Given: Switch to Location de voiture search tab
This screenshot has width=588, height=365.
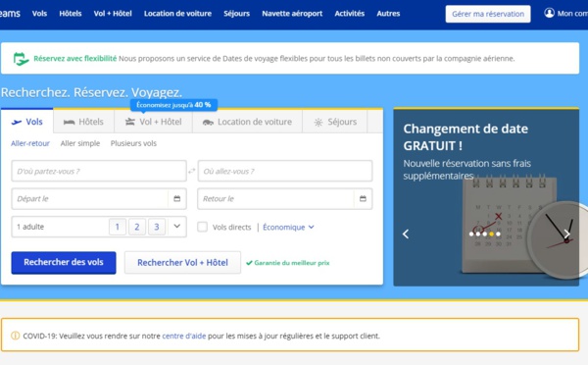Looking at the screenshot, I should (247, 122).
